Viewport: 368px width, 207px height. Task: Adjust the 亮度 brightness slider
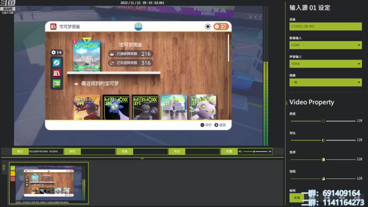tap(323, 121)
